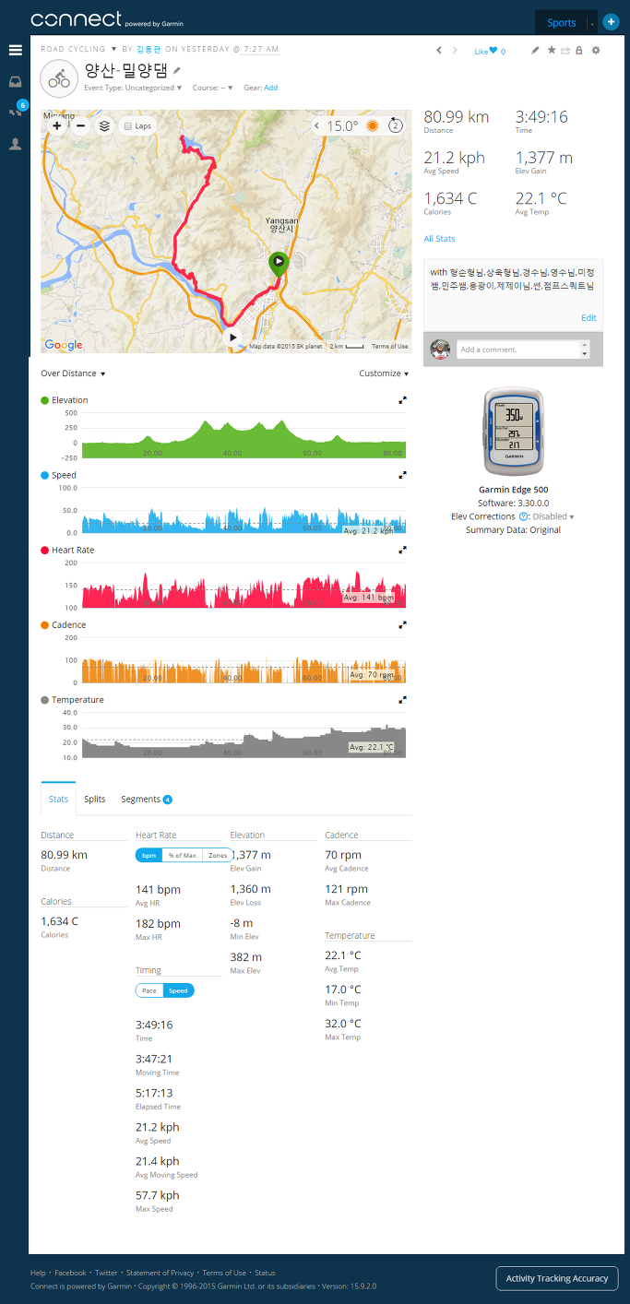Click the green start marker on map

pyautogui.click(x=279, y=265)
